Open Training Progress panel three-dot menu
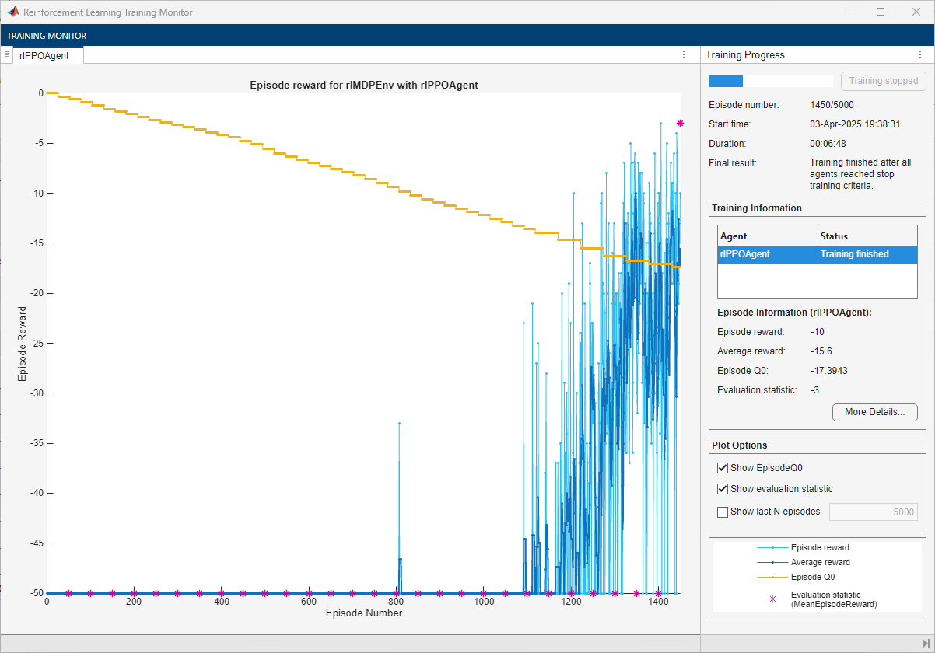The image size is (935, 653). (920, 54)
